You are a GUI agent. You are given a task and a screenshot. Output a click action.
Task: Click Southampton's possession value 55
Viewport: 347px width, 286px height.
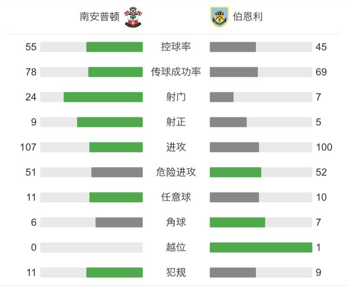[x=31, y=47]
